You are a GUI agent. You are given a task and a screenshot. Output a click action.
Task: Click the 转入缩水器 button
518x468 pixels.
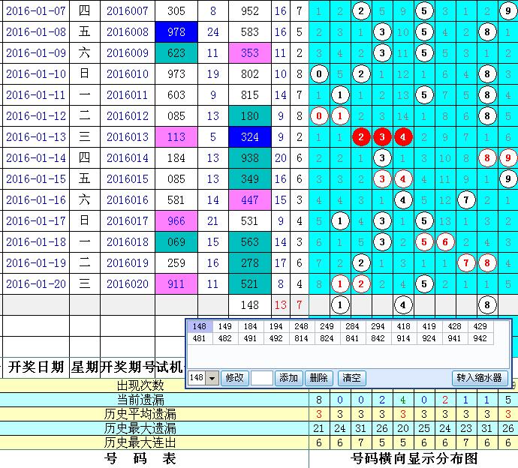coord(480,378)
